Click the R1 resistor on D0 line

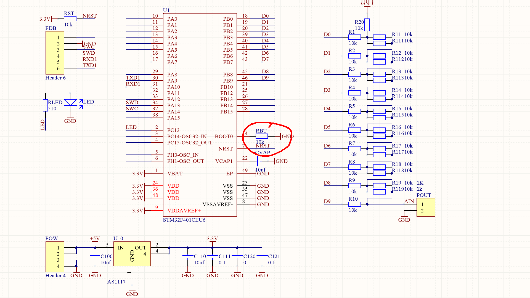[354, 37]
